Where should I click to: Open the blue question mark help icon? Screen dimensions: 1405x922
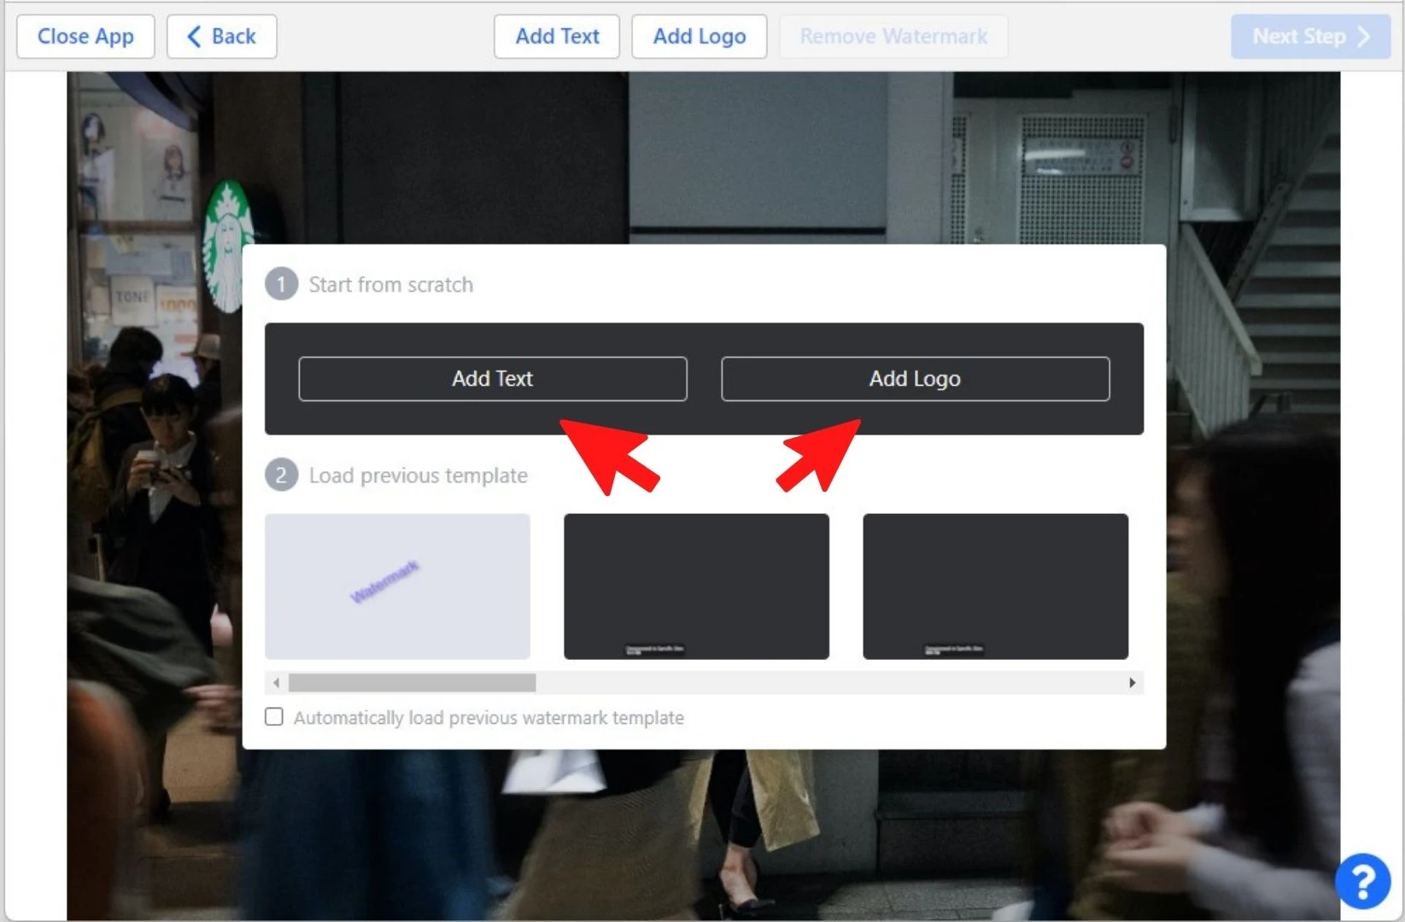(1363, 881)
